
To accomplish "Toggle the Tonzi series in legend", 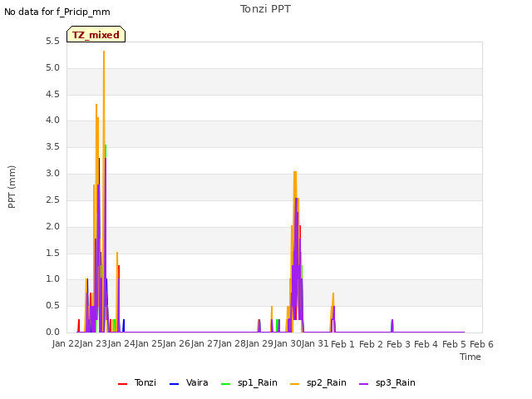I will click(x=137, y=382).
